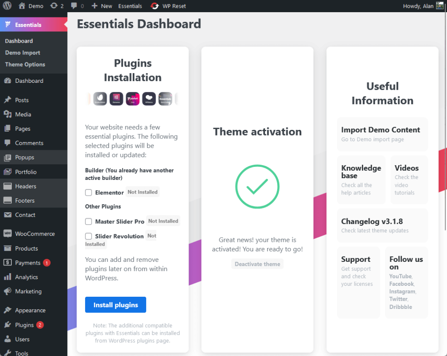Viewport: 447px width, 356px height.
Task: Click the Payments notification badge
Action: tap(47, 263)
